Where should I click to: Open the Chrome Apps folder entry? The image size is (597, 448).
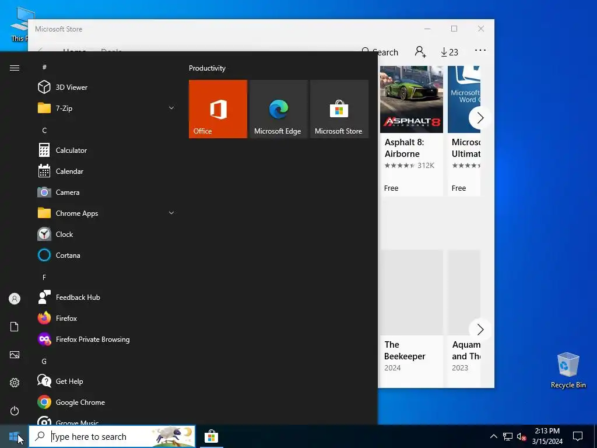tap(107, 213)
